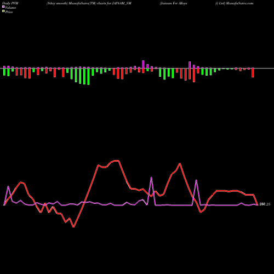Click the last red bar in the histogram
274x274 pixels.
(x=253, y=73)
